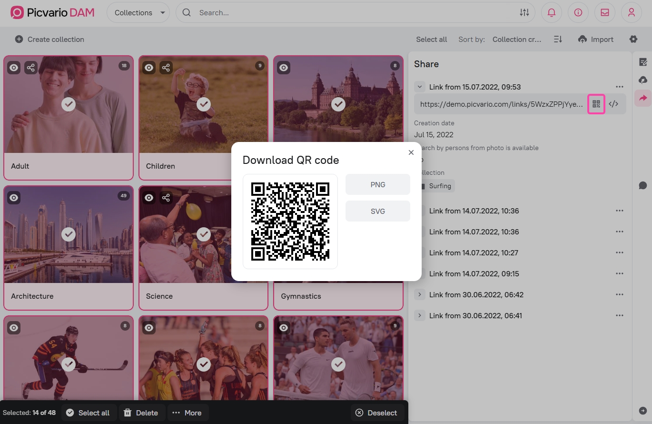Image resolution: width=652 pixels, height=424 pixels.
Task: Open the search filters sliders icon
Action: [524, 13]
